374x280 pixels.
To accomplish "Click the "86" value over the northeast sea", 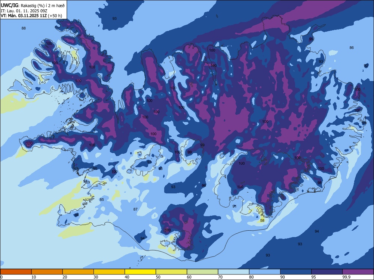I will 352,48.
